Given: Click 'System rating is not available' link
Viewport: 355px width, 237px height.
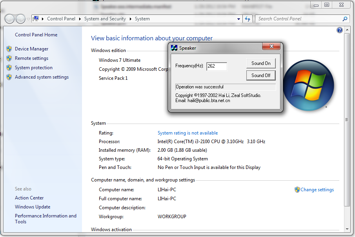Looking at the screenshot, I should [x=188, y=133].
